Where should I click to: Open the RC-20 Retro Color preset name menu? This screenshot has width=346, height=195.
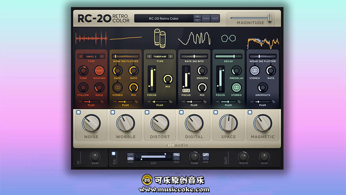pyautogui.click(x=164, y=19)
